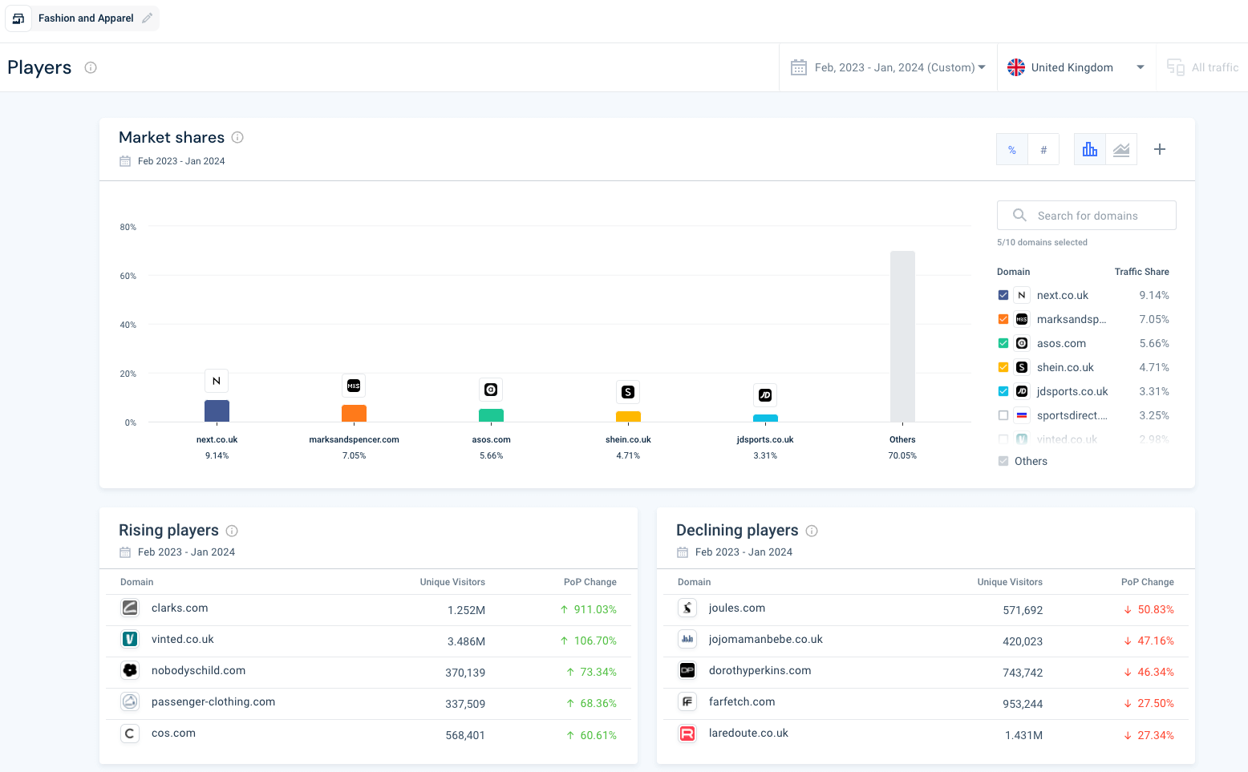Click the info icon next to Players heading
Screen dimensions: 1248x772
pos(91,67)
